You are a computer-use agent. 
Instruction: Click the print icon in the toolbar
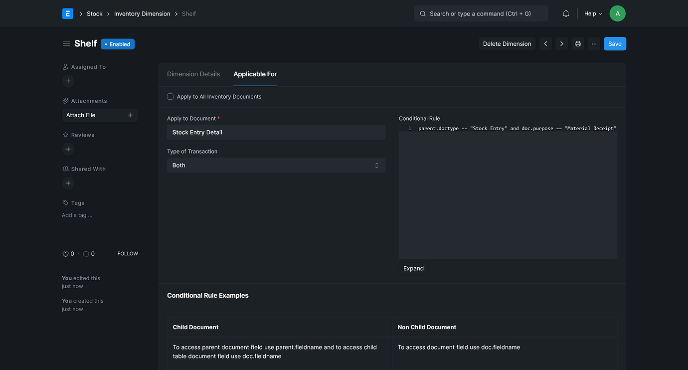click(577, 43)
